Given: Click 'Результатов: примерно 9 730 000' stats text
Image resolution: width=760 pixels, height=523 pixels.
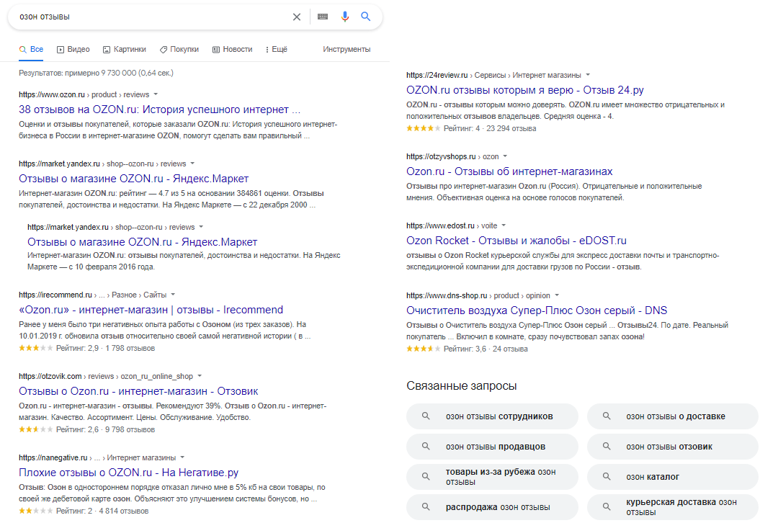Looking at the screenshot, I should (x=96, y=73).
